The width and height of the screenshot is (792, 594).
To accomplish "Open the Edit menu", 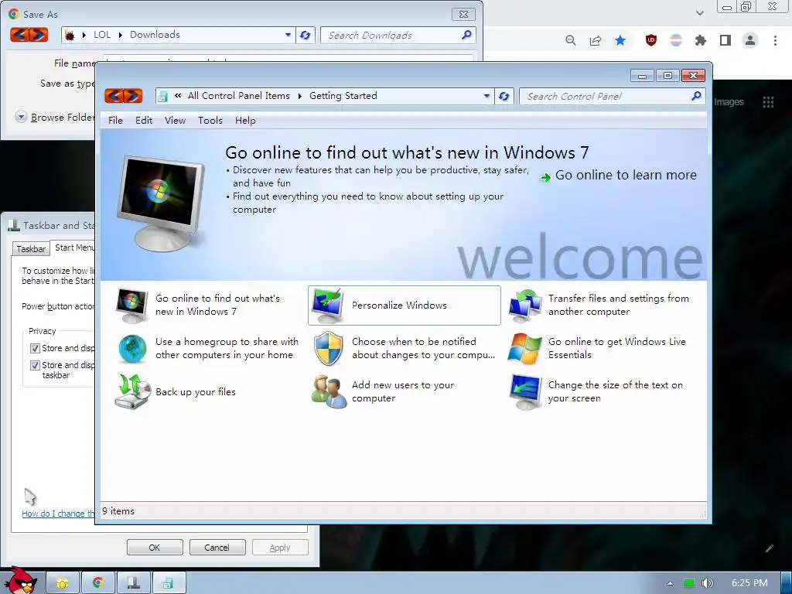I will point(144,120).
